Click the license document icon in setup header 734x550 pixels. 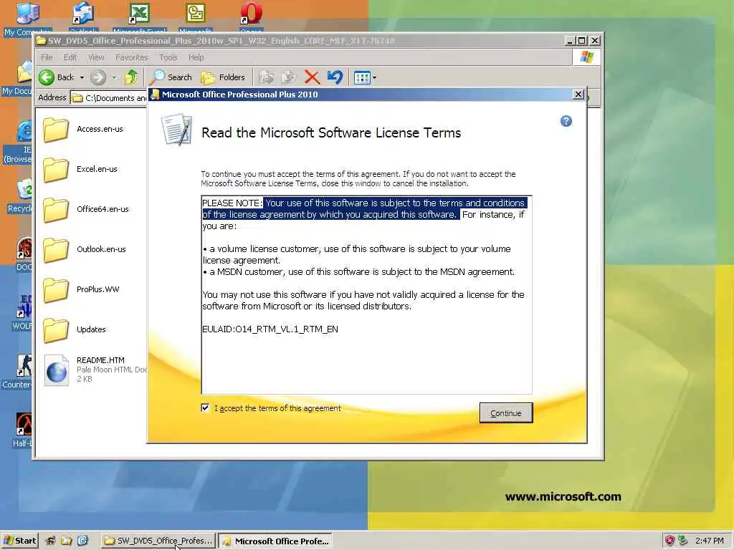(x=177, y=130)
